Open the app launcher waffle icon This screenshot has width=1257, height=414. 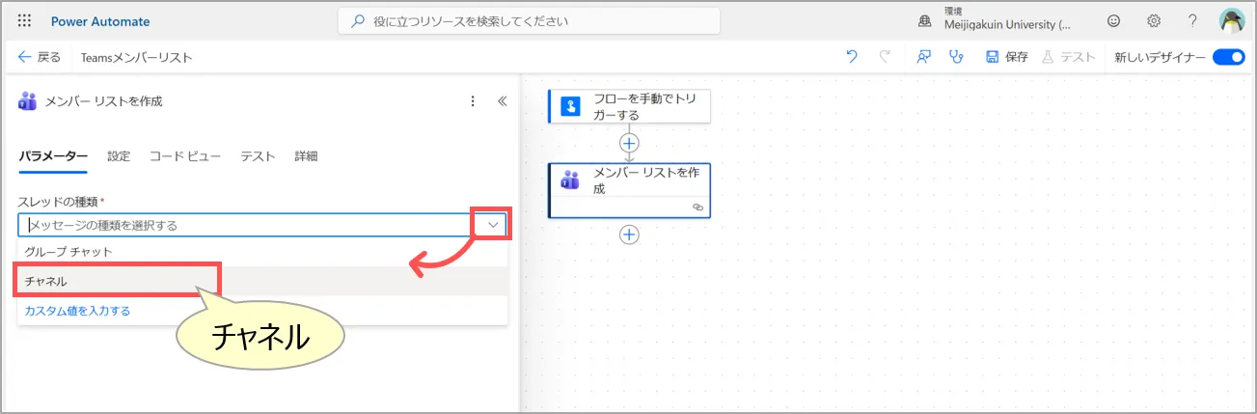[25, 21]
